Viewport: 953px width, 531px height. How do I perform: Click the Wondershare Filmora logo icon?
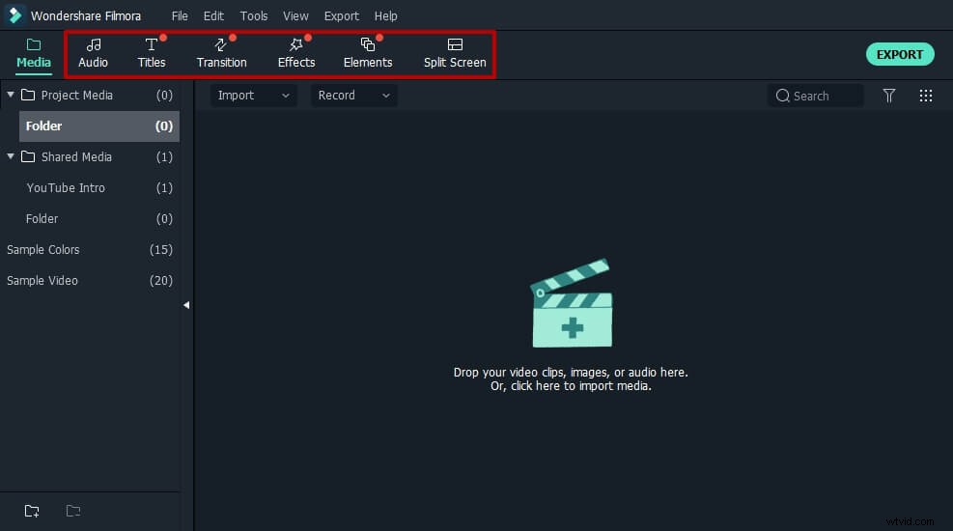tap(14, 15)
